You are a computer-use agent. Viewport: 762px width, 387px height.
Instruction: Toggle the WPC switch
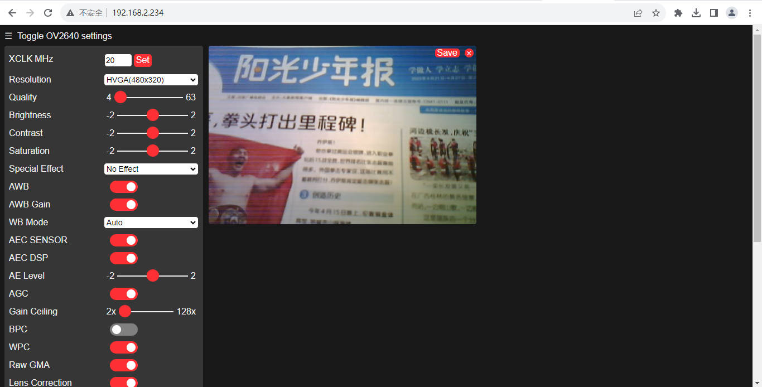click(x=124, y=347)
